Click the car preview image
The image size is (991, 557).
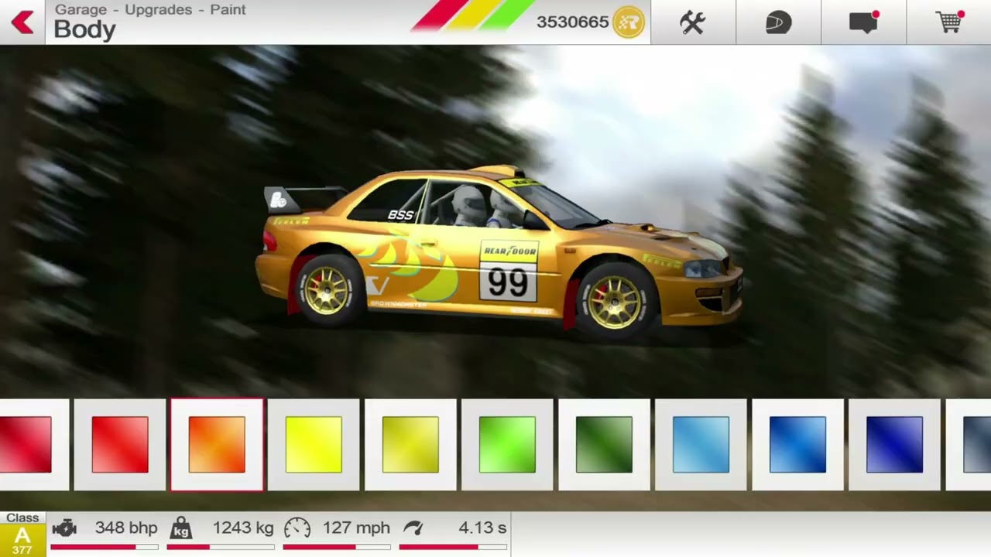point(495,248)
